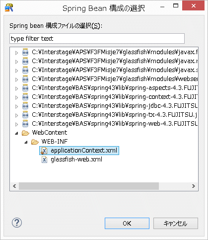Open help via question mark icon
The height and width of the screenshot is (240, 208).
coord(17,223)
